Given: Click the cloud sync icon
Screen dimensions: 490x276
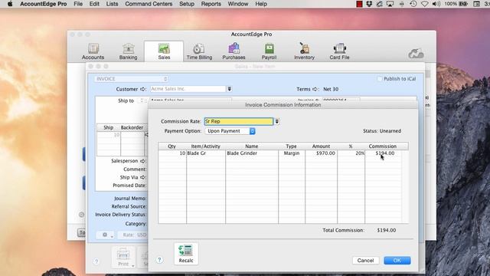Looking at the screenshot, I should pyautogui.click(x=416, y=54).
